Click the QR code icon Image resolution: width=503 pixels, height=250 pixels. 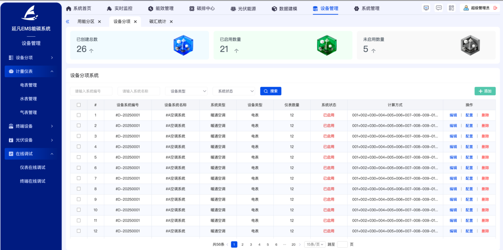(451, 8)
